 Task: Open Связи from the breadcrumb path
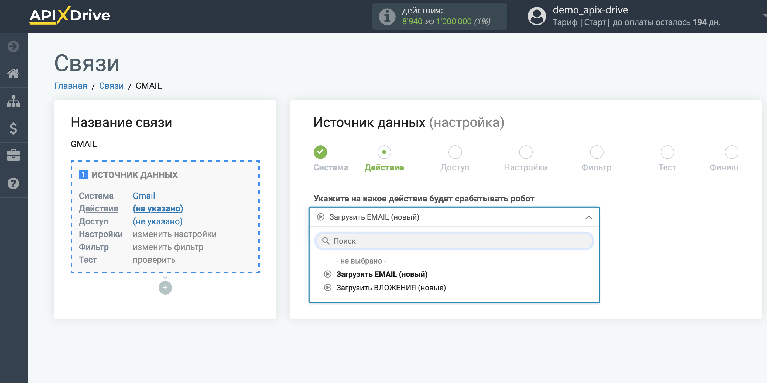pos(111,86)
